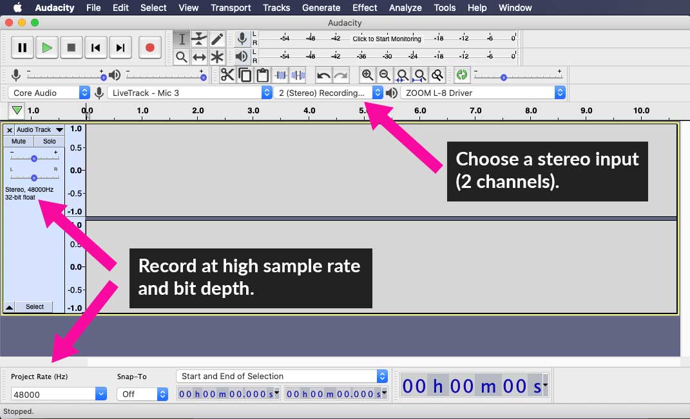Open the Generate menu
Viewport: 690px width, 419px height.
[x=321, y=8]
